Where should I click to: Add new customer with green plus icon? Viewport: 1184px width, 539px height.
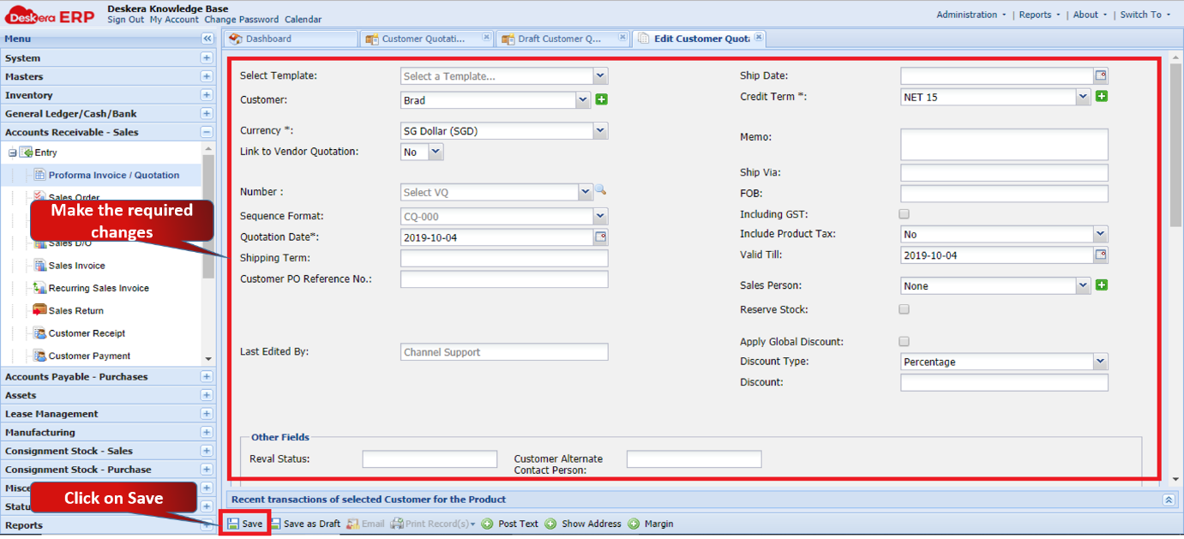click(x=602, y=99)
